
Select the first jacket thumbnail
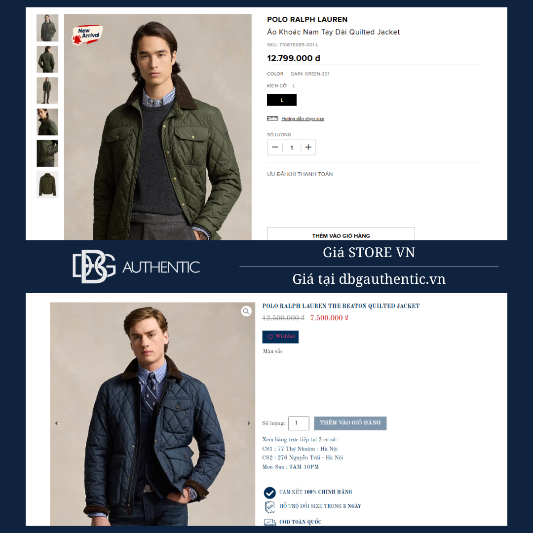click(x=47, y=28)
